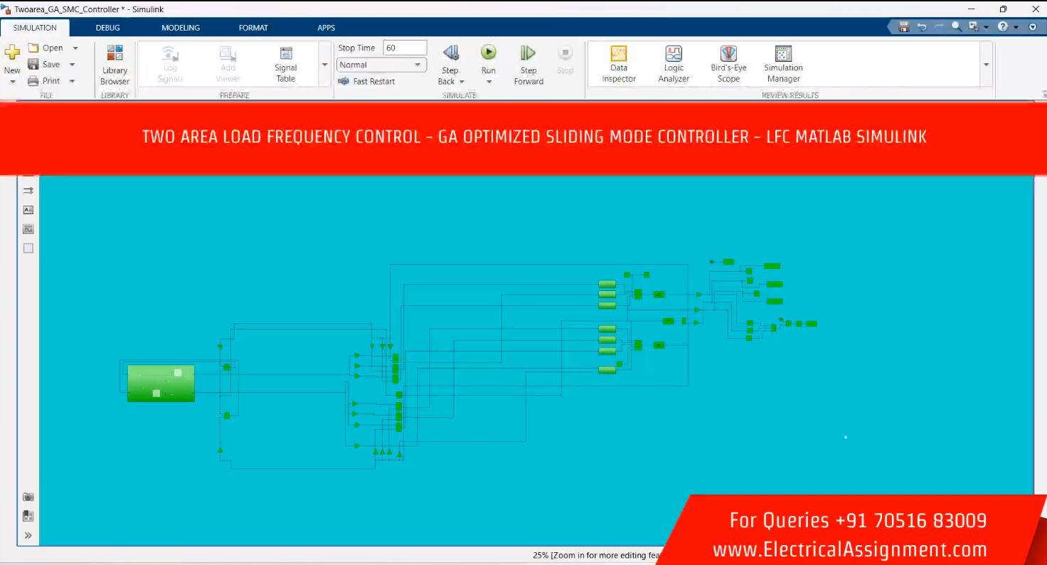Click the Stop Time input field
Viewport: 1047px width, 565px height.
pos(405,48)
